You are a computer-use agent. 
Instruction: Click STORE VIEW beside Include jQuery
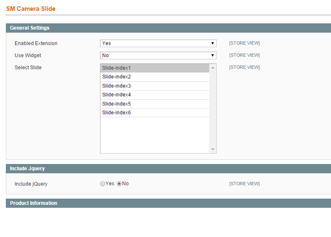point(244,184)
